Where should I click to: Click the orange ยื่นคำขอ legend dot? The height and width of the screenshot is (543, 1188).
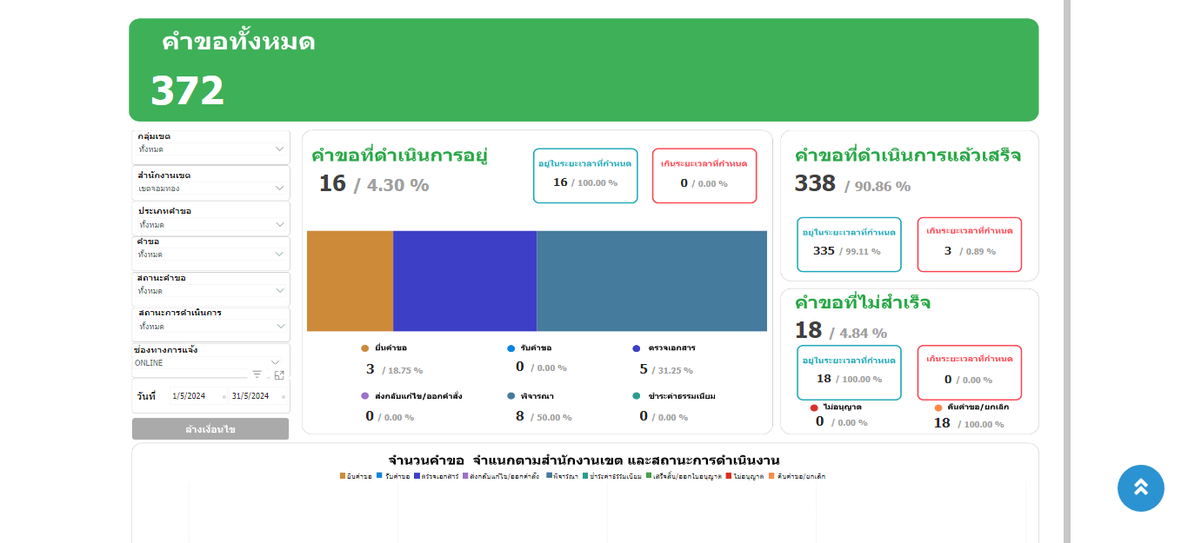365,348
